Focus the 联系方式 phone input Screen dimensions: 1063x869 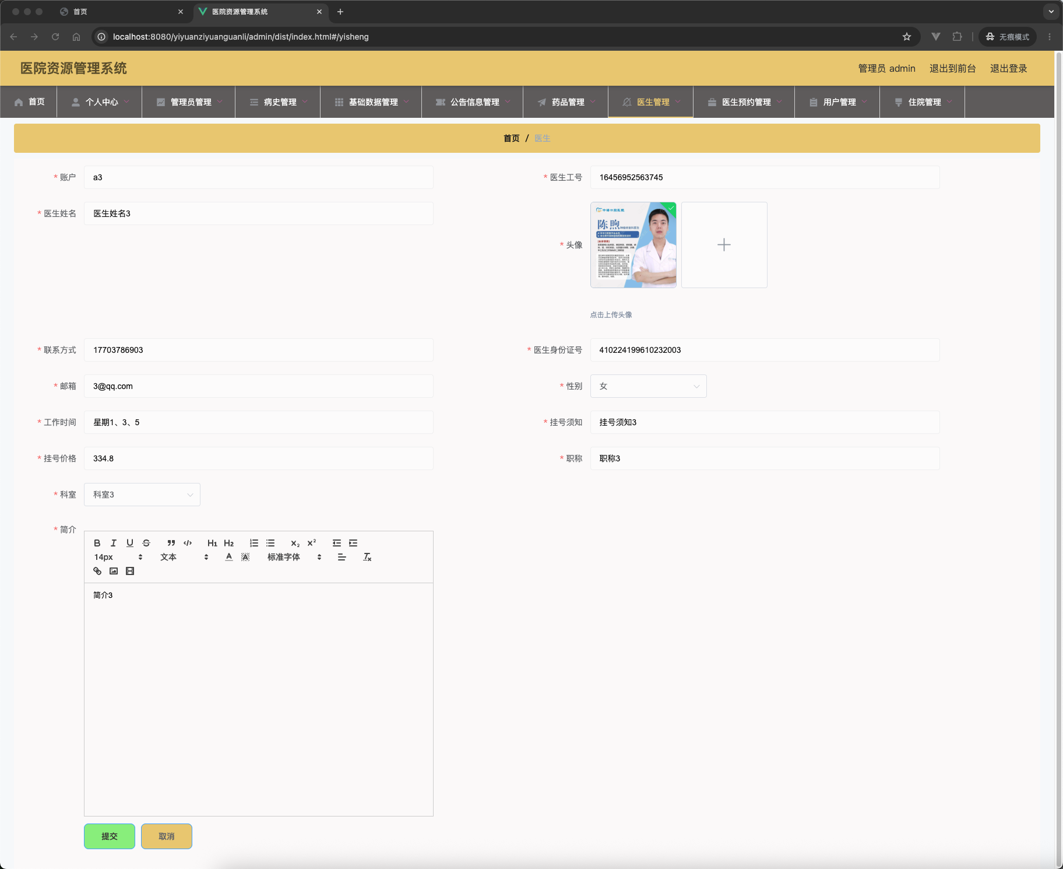tap(259, 350)
